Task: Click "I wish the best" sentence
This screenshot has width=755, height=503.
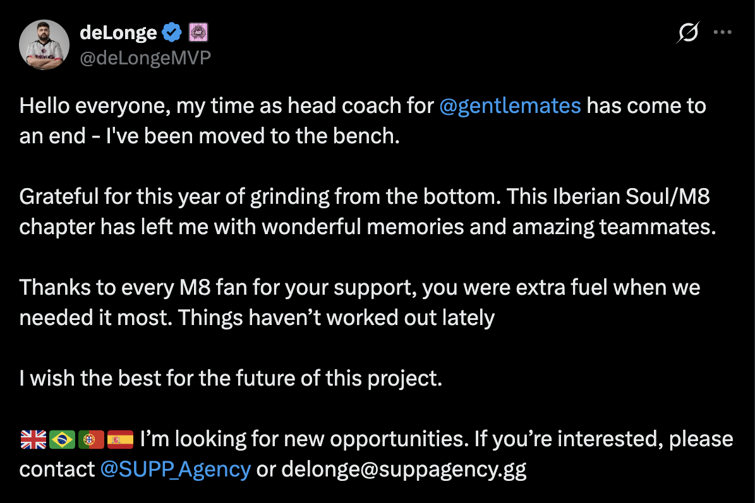Action: tap(229, 378)
